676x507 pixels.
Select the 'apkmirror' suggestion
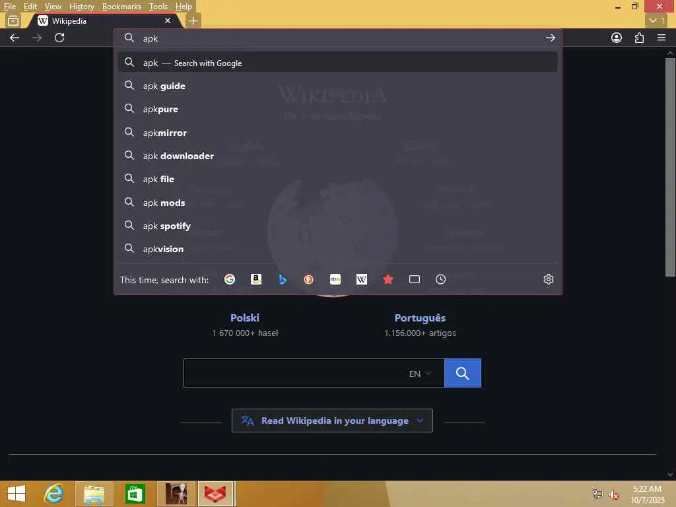(337, 133)
